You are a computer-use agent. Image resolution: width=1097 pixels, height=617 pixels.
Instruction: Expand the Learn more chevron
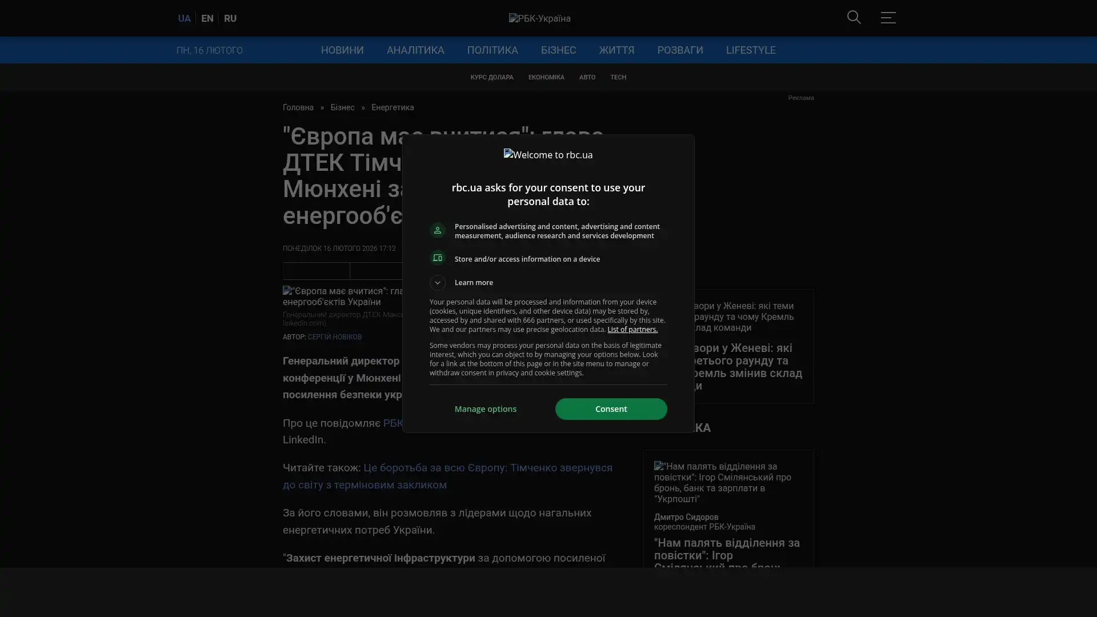tap(438, 282)
